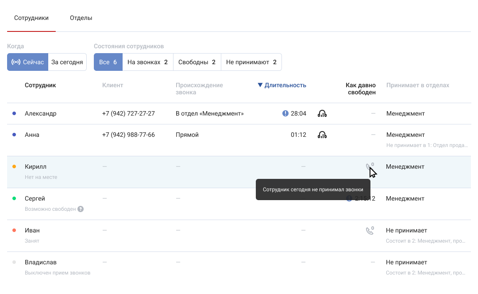Click the warning icon beside 28:04 duration
478x294 pixels.
[x=285, y=114]
